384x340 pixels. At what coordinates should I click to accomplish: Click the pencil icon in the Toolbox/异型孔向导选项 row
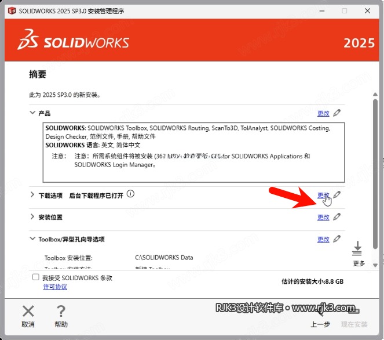point(337,238)
